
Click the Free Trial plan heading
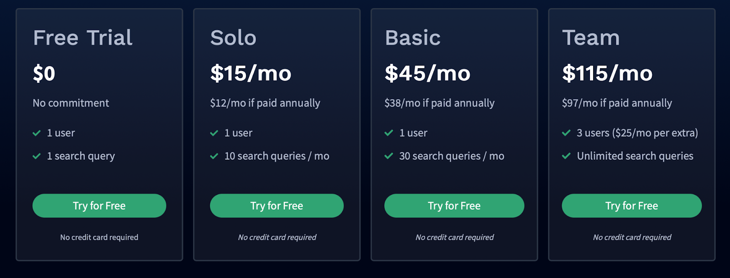tap(83, 38)
